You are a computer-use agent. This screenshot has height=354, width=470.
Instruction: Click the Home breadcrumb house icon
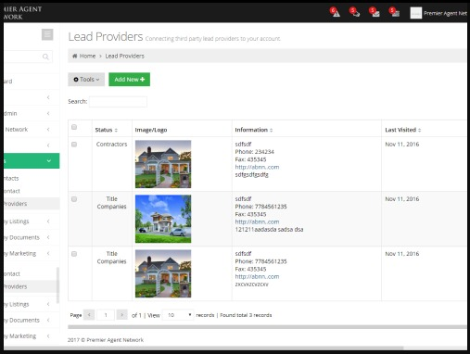[74, 56]
